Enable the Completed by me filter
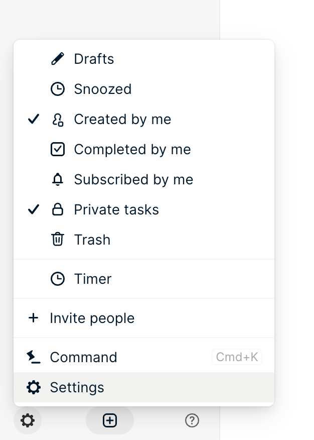Screen dimensions: 314x440 [132, 149]
